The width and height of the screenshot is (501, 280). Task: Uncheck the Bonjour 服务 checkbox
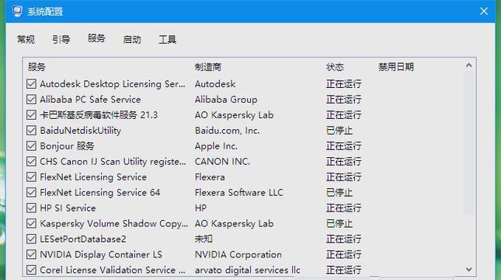tap(31, 146)
